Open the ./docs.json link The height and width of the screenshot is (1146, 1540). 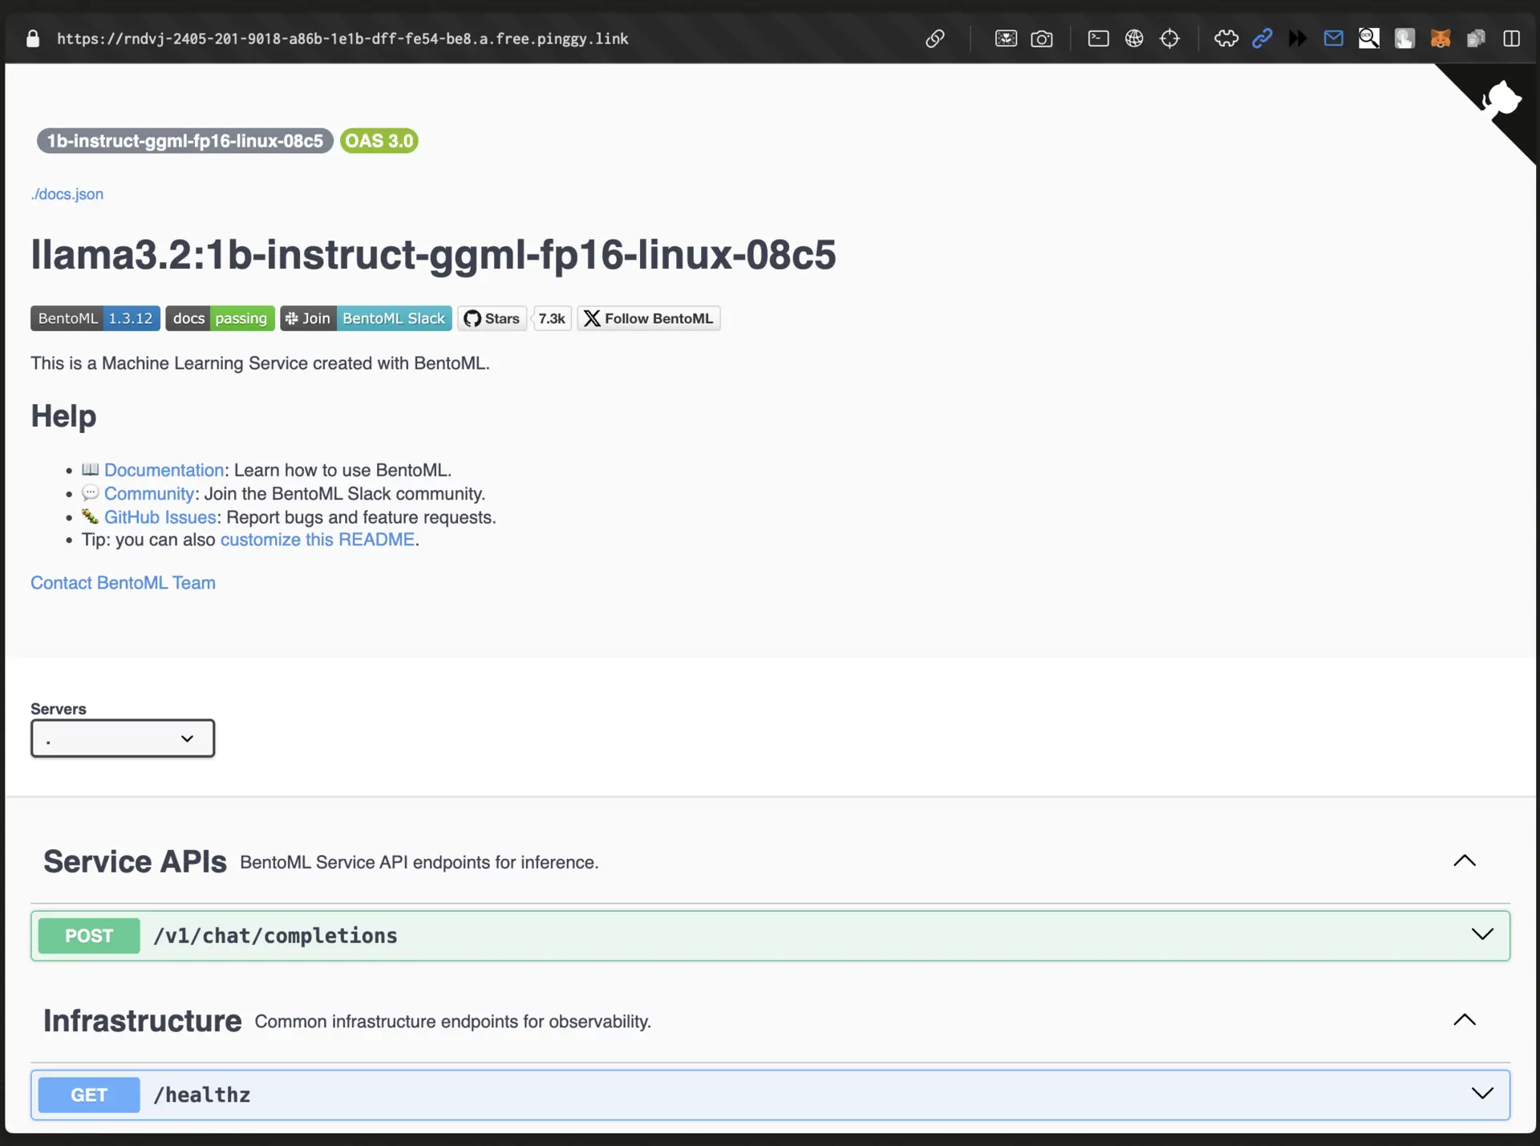coord(67,194)
